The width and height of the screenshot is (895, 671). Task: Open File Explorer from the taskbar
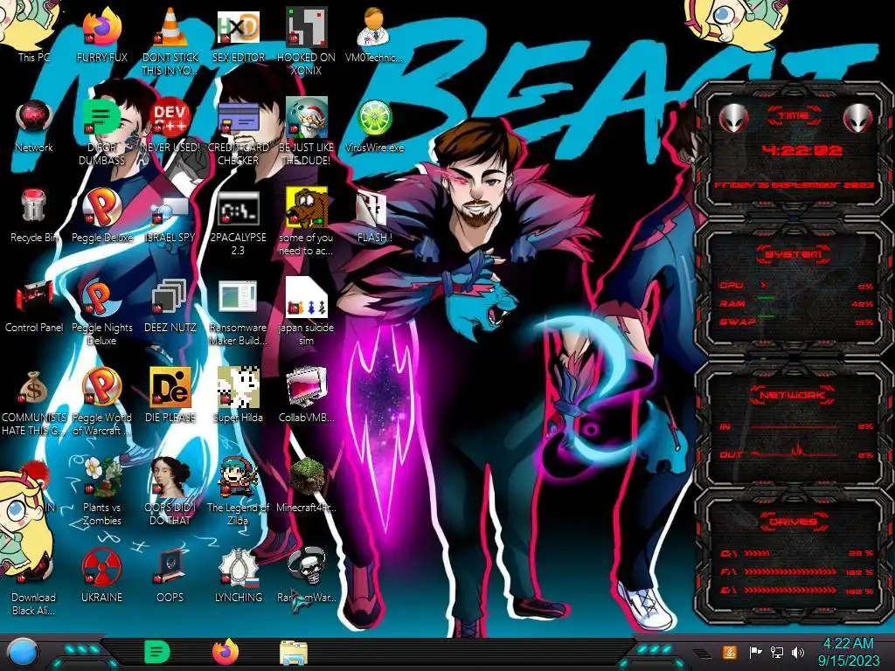click(x=294, y=653)
